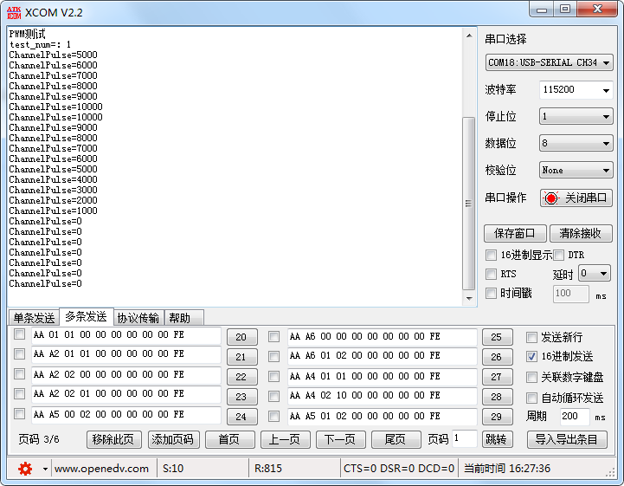Click the AA A2 02 01 command input field
The height and width of the screenshot is (486, 624).
[126, 394]
